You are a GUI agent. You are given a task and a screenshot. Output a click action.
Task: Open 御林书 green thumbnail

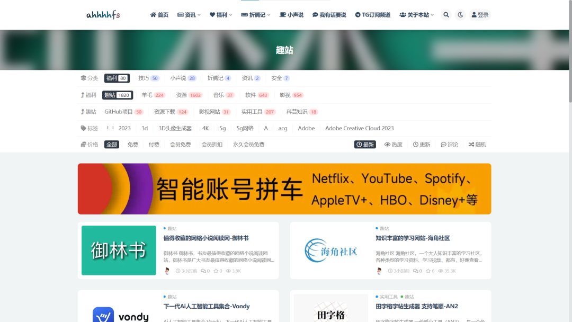tap(119, 251)
